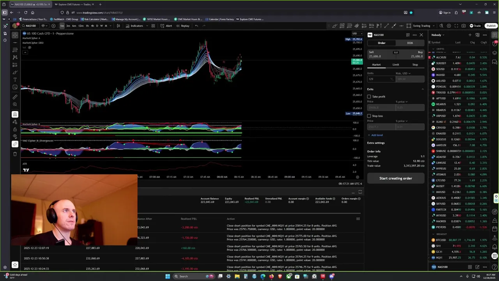Viewport: 499px width, 281px height.
Task: Open the Swing Trading layout dropdown
Action: [423, 26]
